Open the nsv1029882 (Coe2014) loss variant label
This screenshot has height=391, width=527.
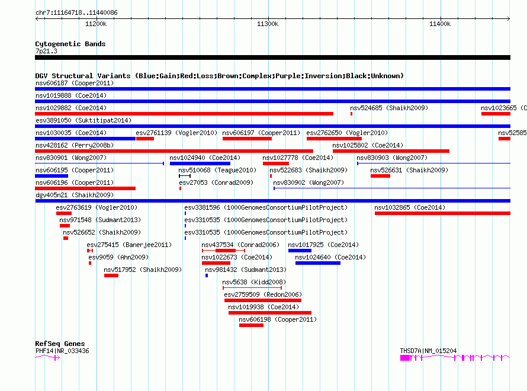tap(71, 108)
